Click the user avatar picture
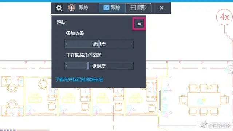 click(71, 7)
